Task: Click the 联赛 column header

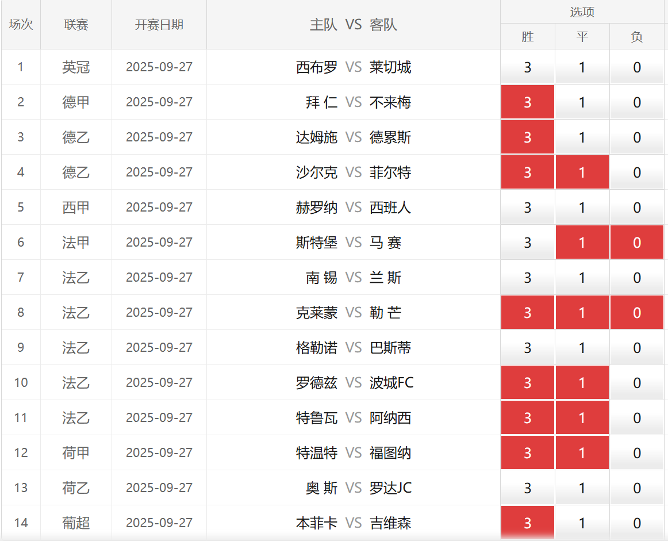Action: (x=76, y=25)
